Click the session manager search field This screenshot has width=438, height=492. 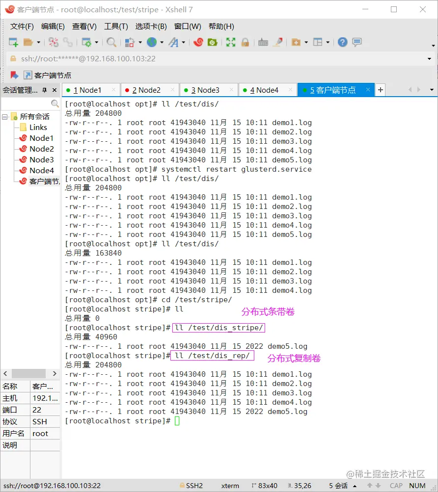(30, 103)
